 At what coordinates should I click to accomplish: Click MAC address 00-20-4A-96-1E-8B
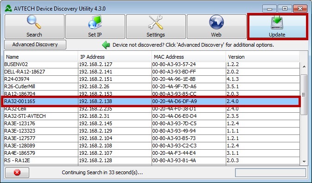174,79
